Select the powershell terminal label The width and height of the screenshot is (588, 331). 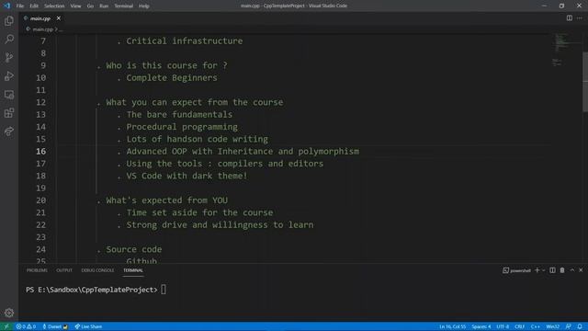pos(516,270)
